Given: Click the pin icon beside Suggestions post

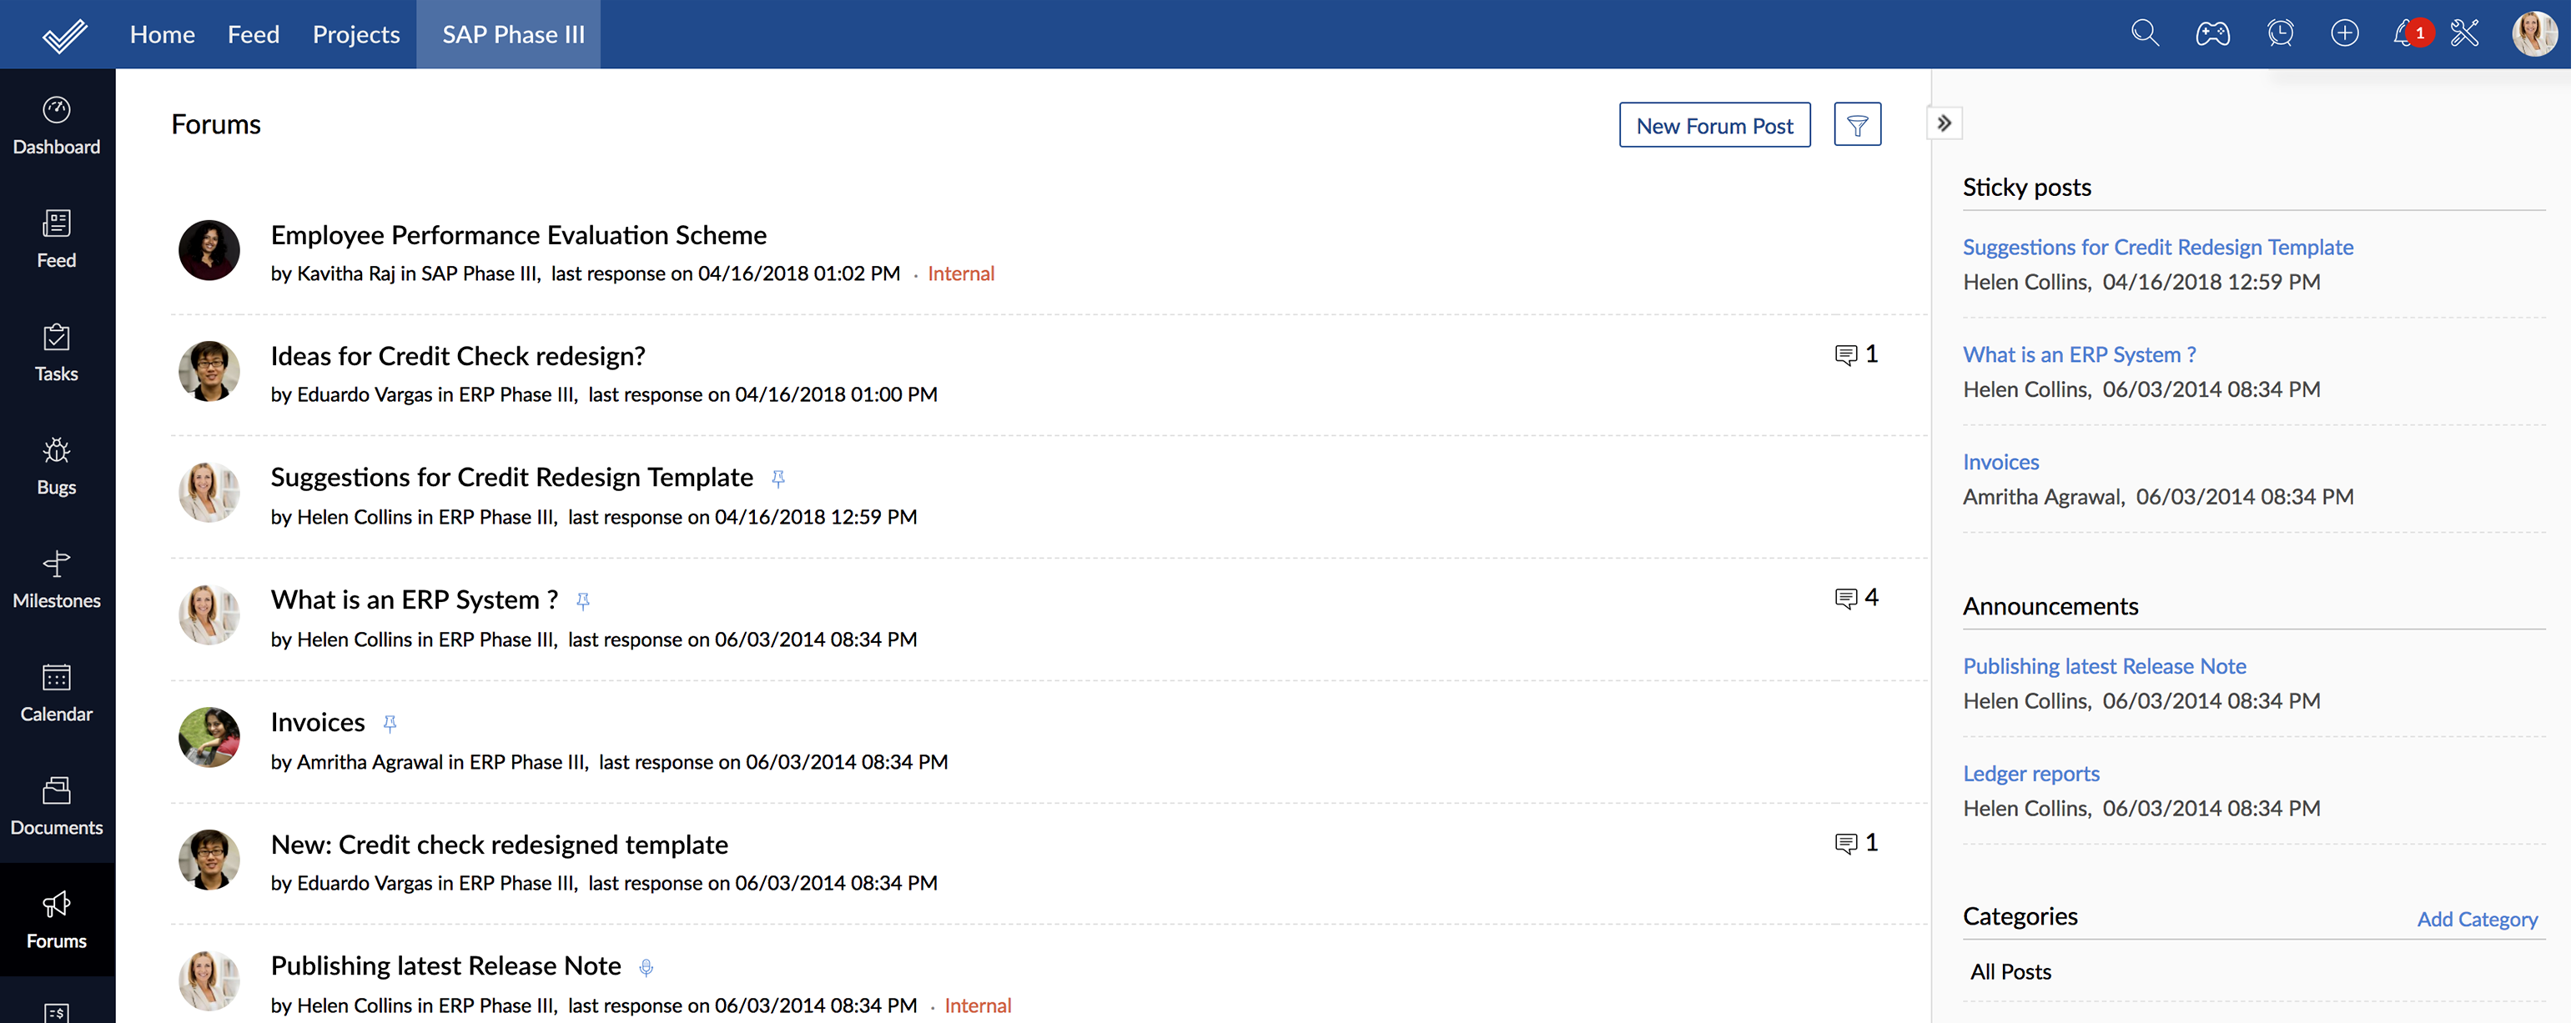Looking at the screenshot, I should (780, 479).
